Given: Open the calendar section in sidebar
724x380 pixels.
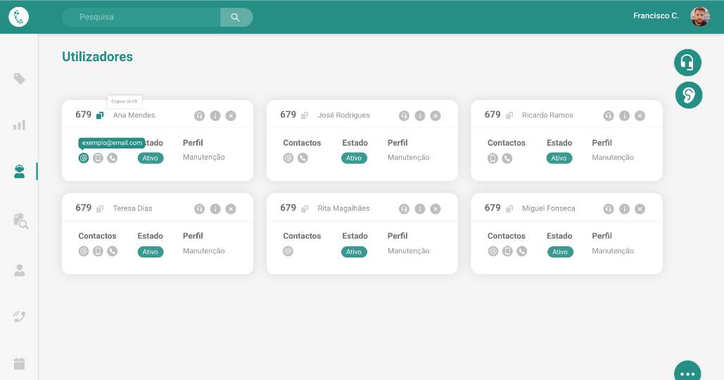Looking at the screenshot, I should 20,364.
